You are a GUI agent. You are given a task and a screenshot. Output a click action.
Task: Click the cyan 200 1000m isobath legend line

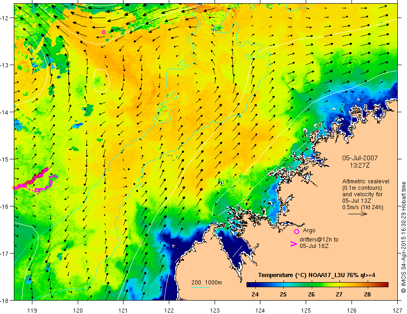[200, 287]
